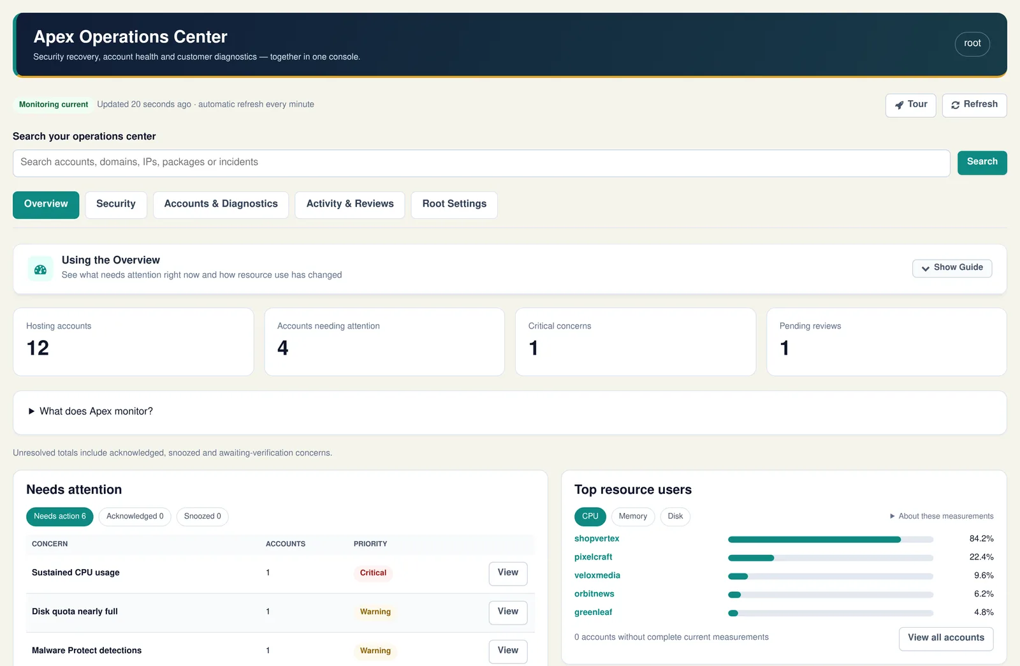Click the circular-arrows Refresh icon
This screenshot has height=666, width=1020.
pyautogui.click(x=955, y=105)
